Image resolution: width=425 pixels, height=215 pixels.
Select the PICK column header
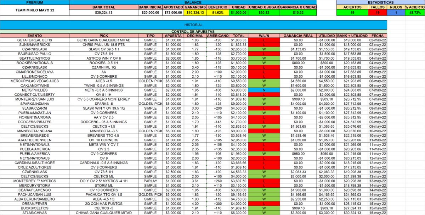[104, 36]
